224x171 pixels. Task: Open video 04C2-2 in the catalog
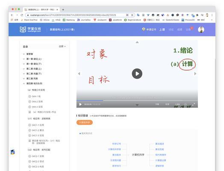tap(36, 162)
